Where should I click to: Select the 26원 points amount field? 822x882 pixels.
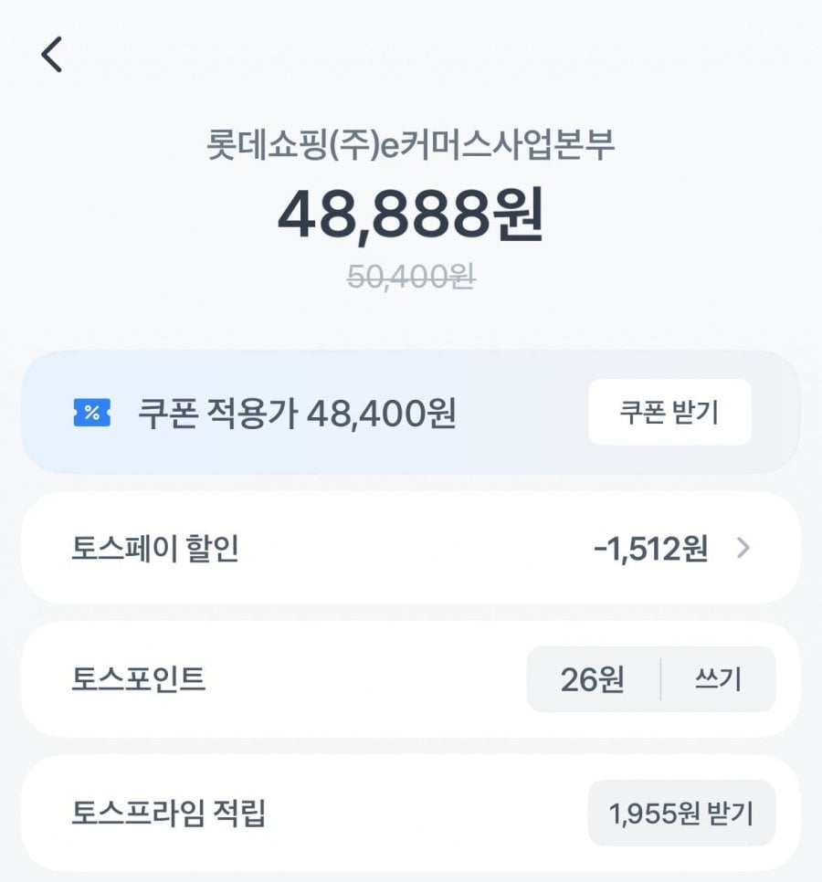pyautogui.click(x=593, y=679)
